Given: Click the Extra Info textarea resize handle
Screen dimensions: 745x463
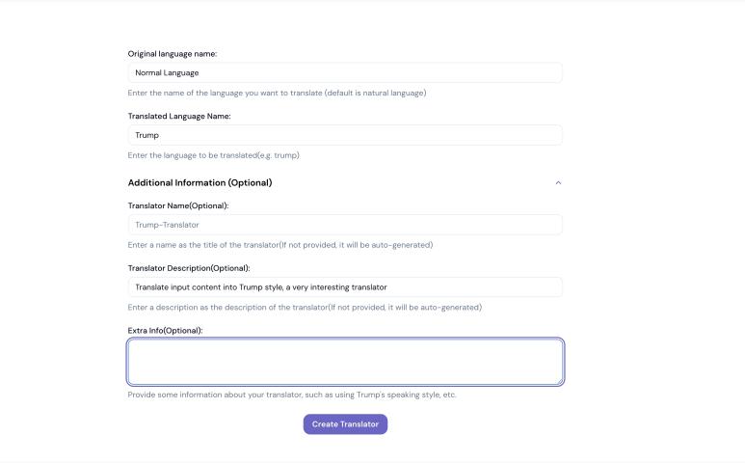Looking at the screenshot, I should coord(559,381).
